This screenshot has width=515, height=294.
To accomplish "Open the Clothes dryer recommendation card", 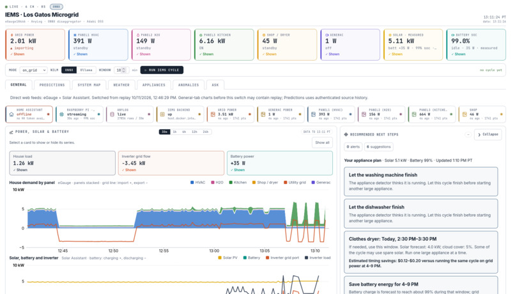I will (x=420, y=252).
